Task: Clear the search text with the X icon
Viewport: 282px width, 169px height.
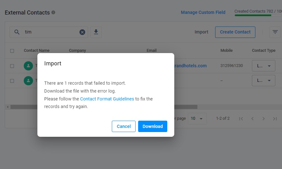Action: pyautogui.click(x=82, y=32)
